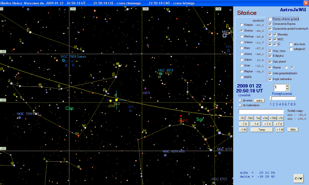Click the Cap constellation label
Screen dimensions: 309x185
(69, 108)
